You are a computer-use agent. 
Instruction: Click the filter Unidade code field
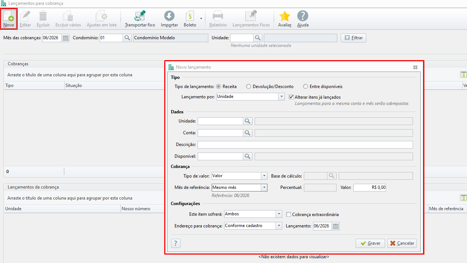(241, 38)
